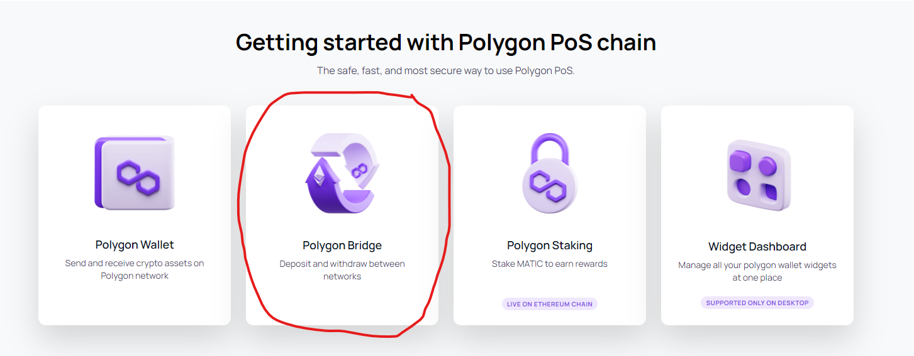
Task: Click "Deposit and withdraw between networks" text
Action: click(342, 270)
